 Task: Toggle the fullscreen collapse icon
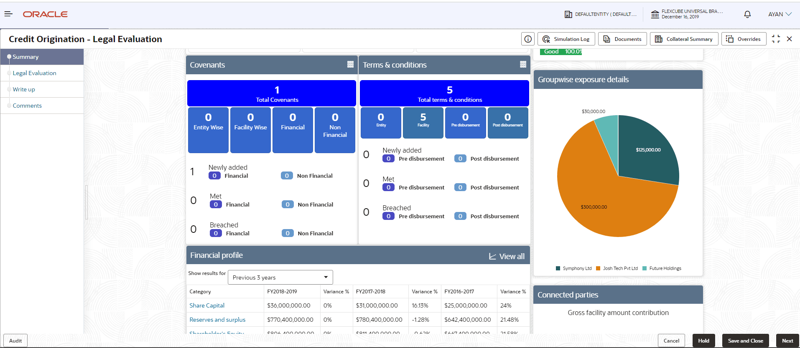(x=776, y=39)
